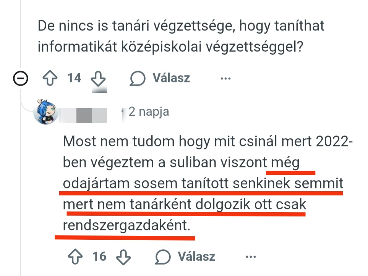Click the speech bubble icon under the reply
Viewport: 368px width, 276px height.
coord(163,257)
